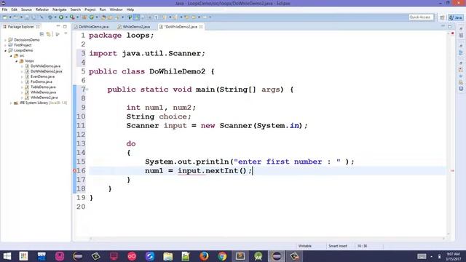Viewport: 466px width, 262px height.
Task: Start debugging with the bug icon
Action: point(50,17)
